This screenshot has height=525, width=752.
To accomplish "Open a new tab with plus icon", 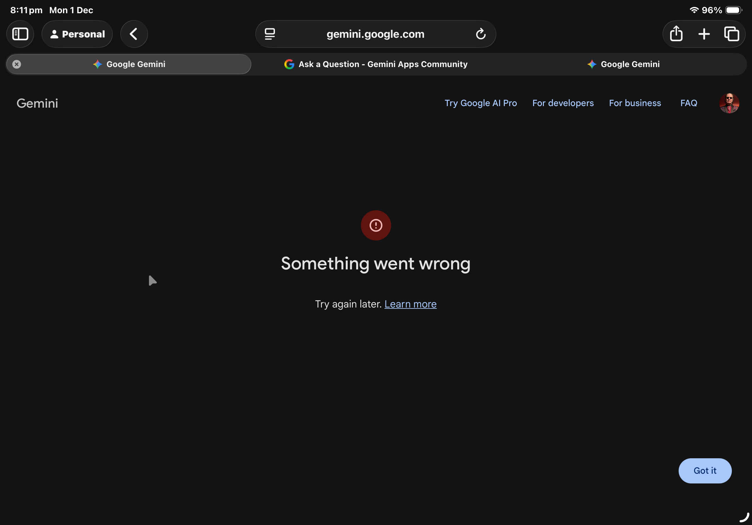I will [x=704, y=34].
